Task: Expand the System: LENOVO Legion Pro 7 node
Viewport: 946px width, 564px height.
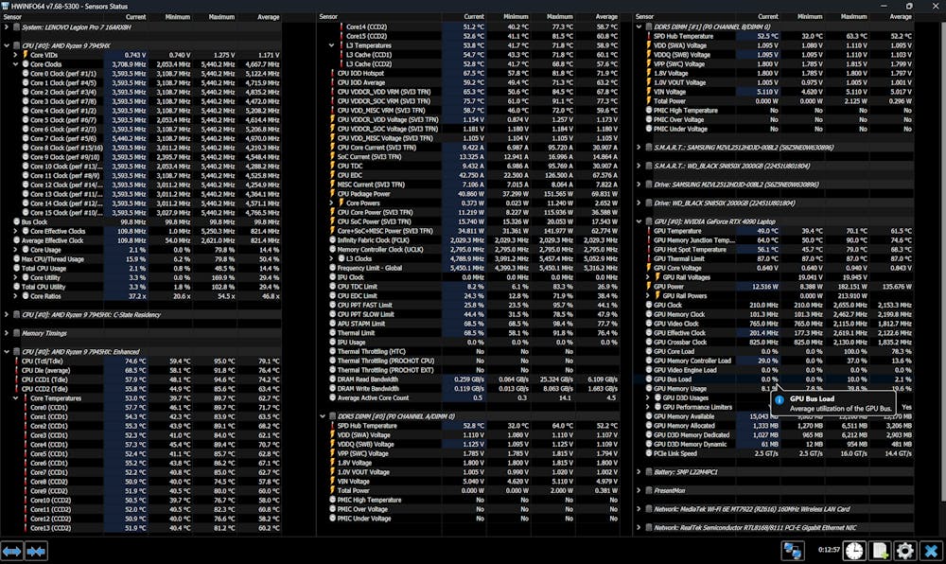Action: point(7,27)
